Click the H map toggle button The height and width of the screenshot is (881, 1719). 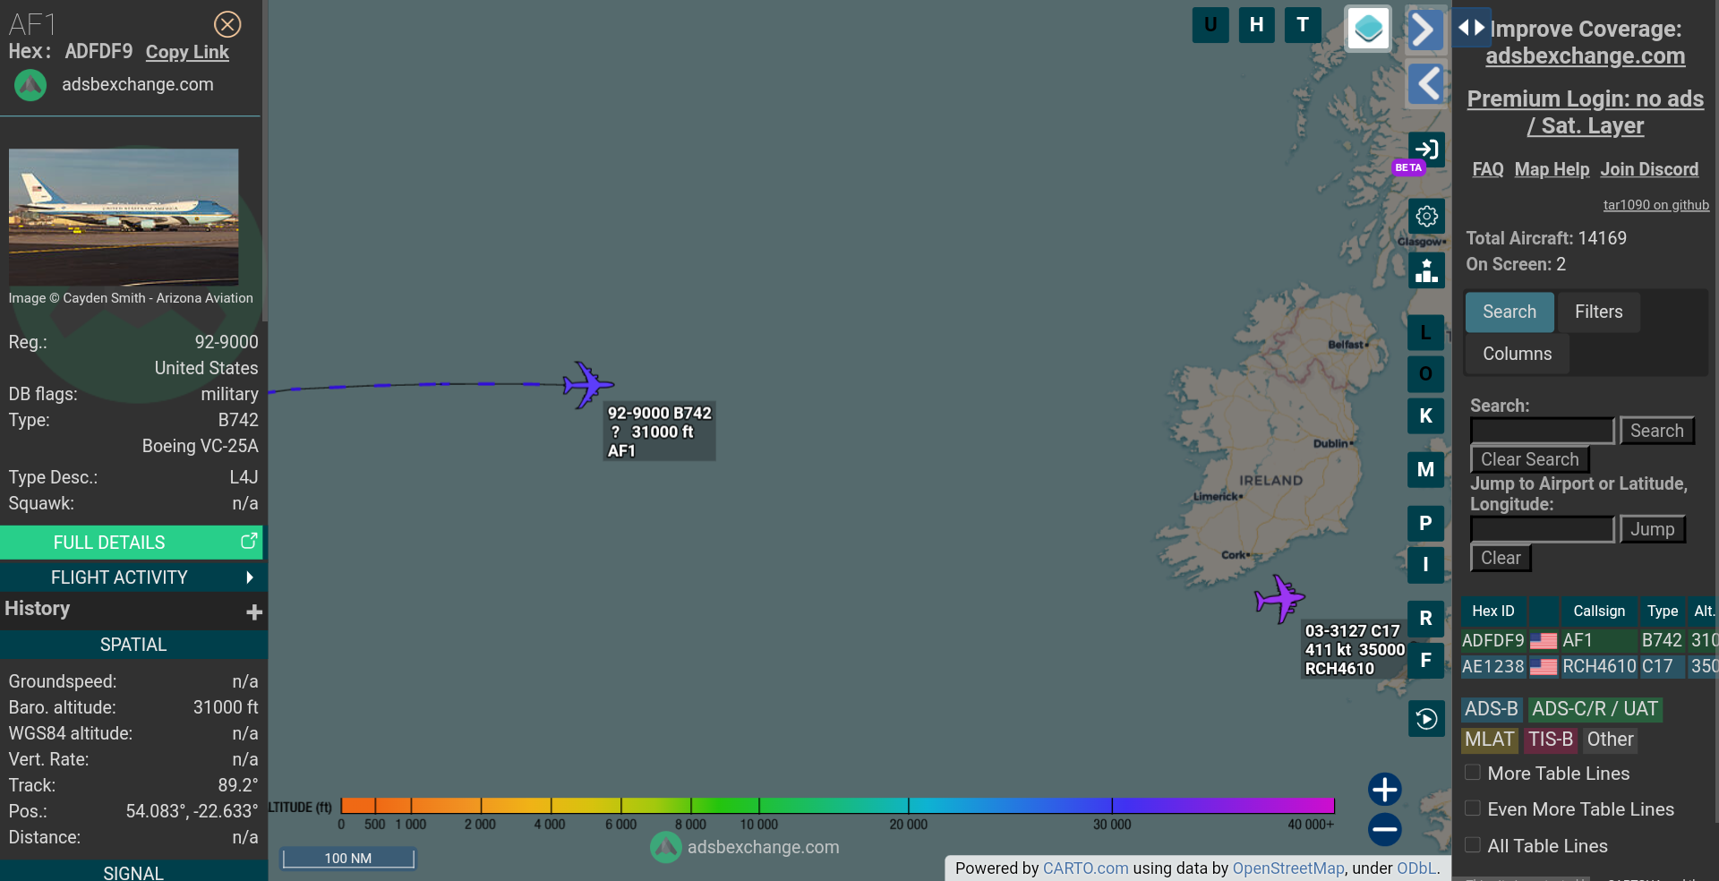[x=1257, y=25]
